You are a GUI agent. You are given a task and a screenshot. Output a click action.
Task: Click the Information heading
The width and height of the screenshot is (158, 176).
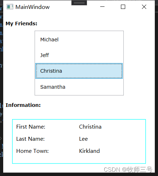[23, 105]
